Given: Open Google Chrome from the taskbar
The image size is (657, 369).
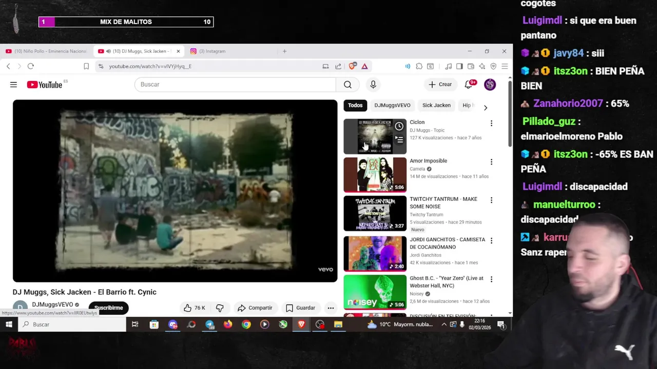Looking at the screenshot, I should pyautogui.click(x=246, y=324).
